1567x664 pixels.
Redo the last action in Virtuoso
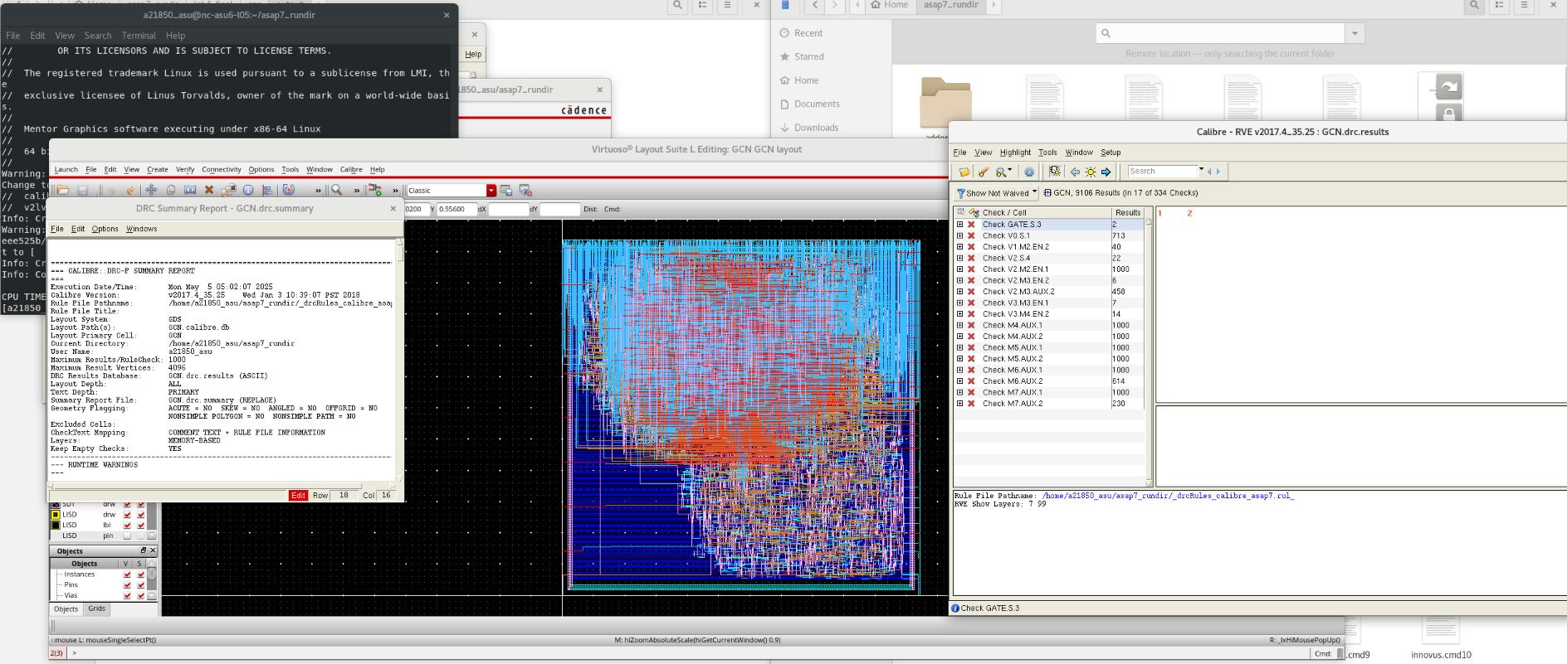point(130,190)
